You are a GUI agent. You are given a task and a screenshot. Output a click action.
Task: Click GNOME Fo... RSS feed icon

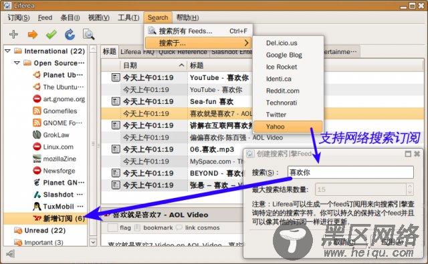[x=37, y=123]
